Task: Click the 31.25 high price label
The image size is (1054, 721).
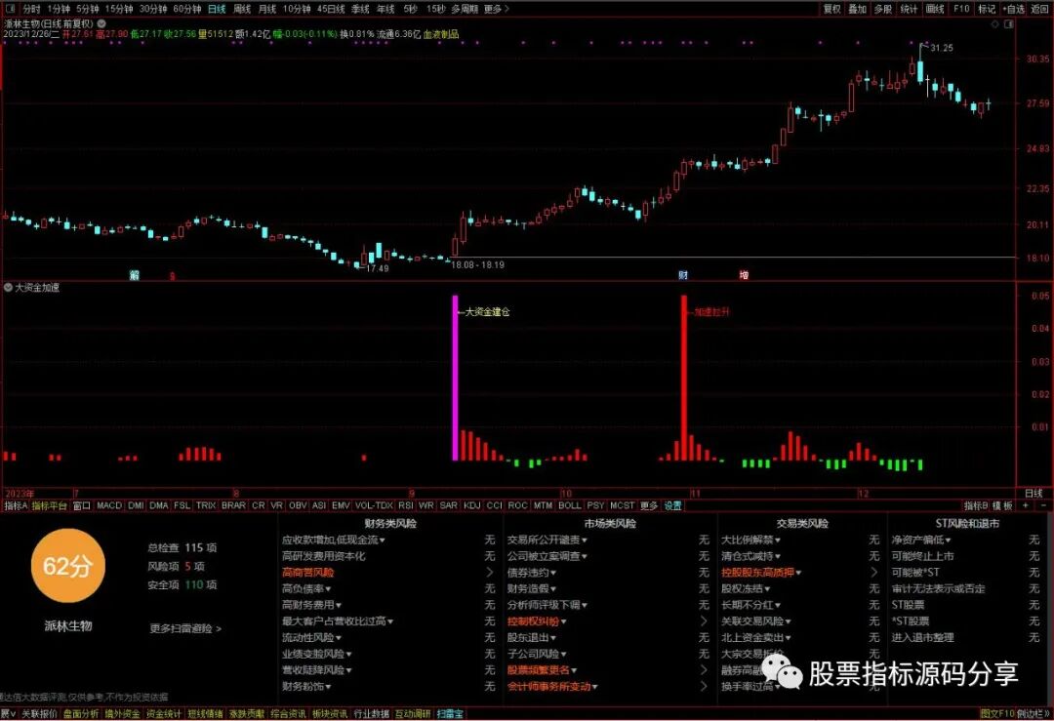Action: (941, 48)
